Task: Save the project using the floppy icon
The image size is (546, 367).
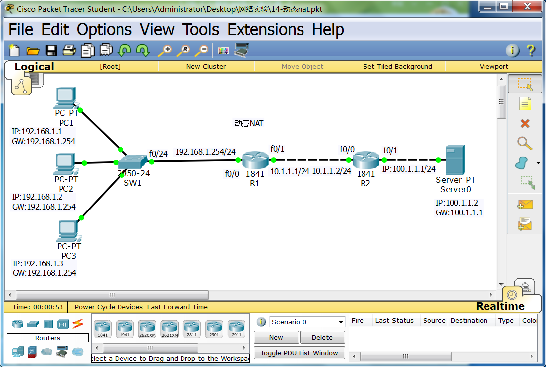Action: coord(51,51)
